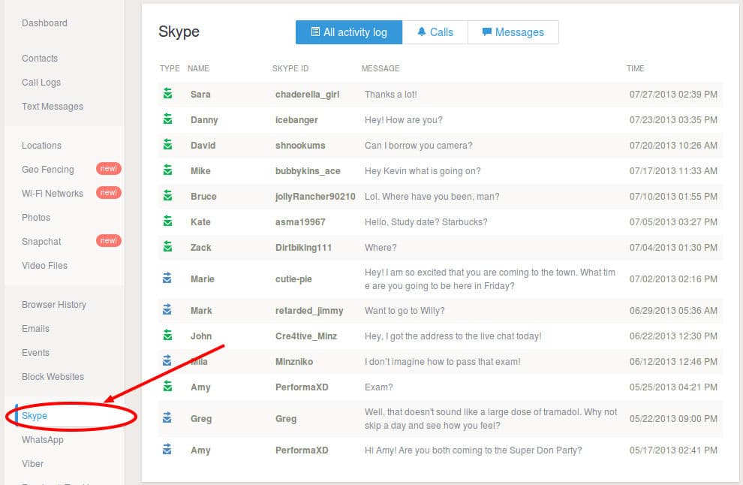Viewport: 743px width, 485px height.
Task: Select the Skype ID "shnookums"
Action: pyautogui.click(x=300, y=146)
